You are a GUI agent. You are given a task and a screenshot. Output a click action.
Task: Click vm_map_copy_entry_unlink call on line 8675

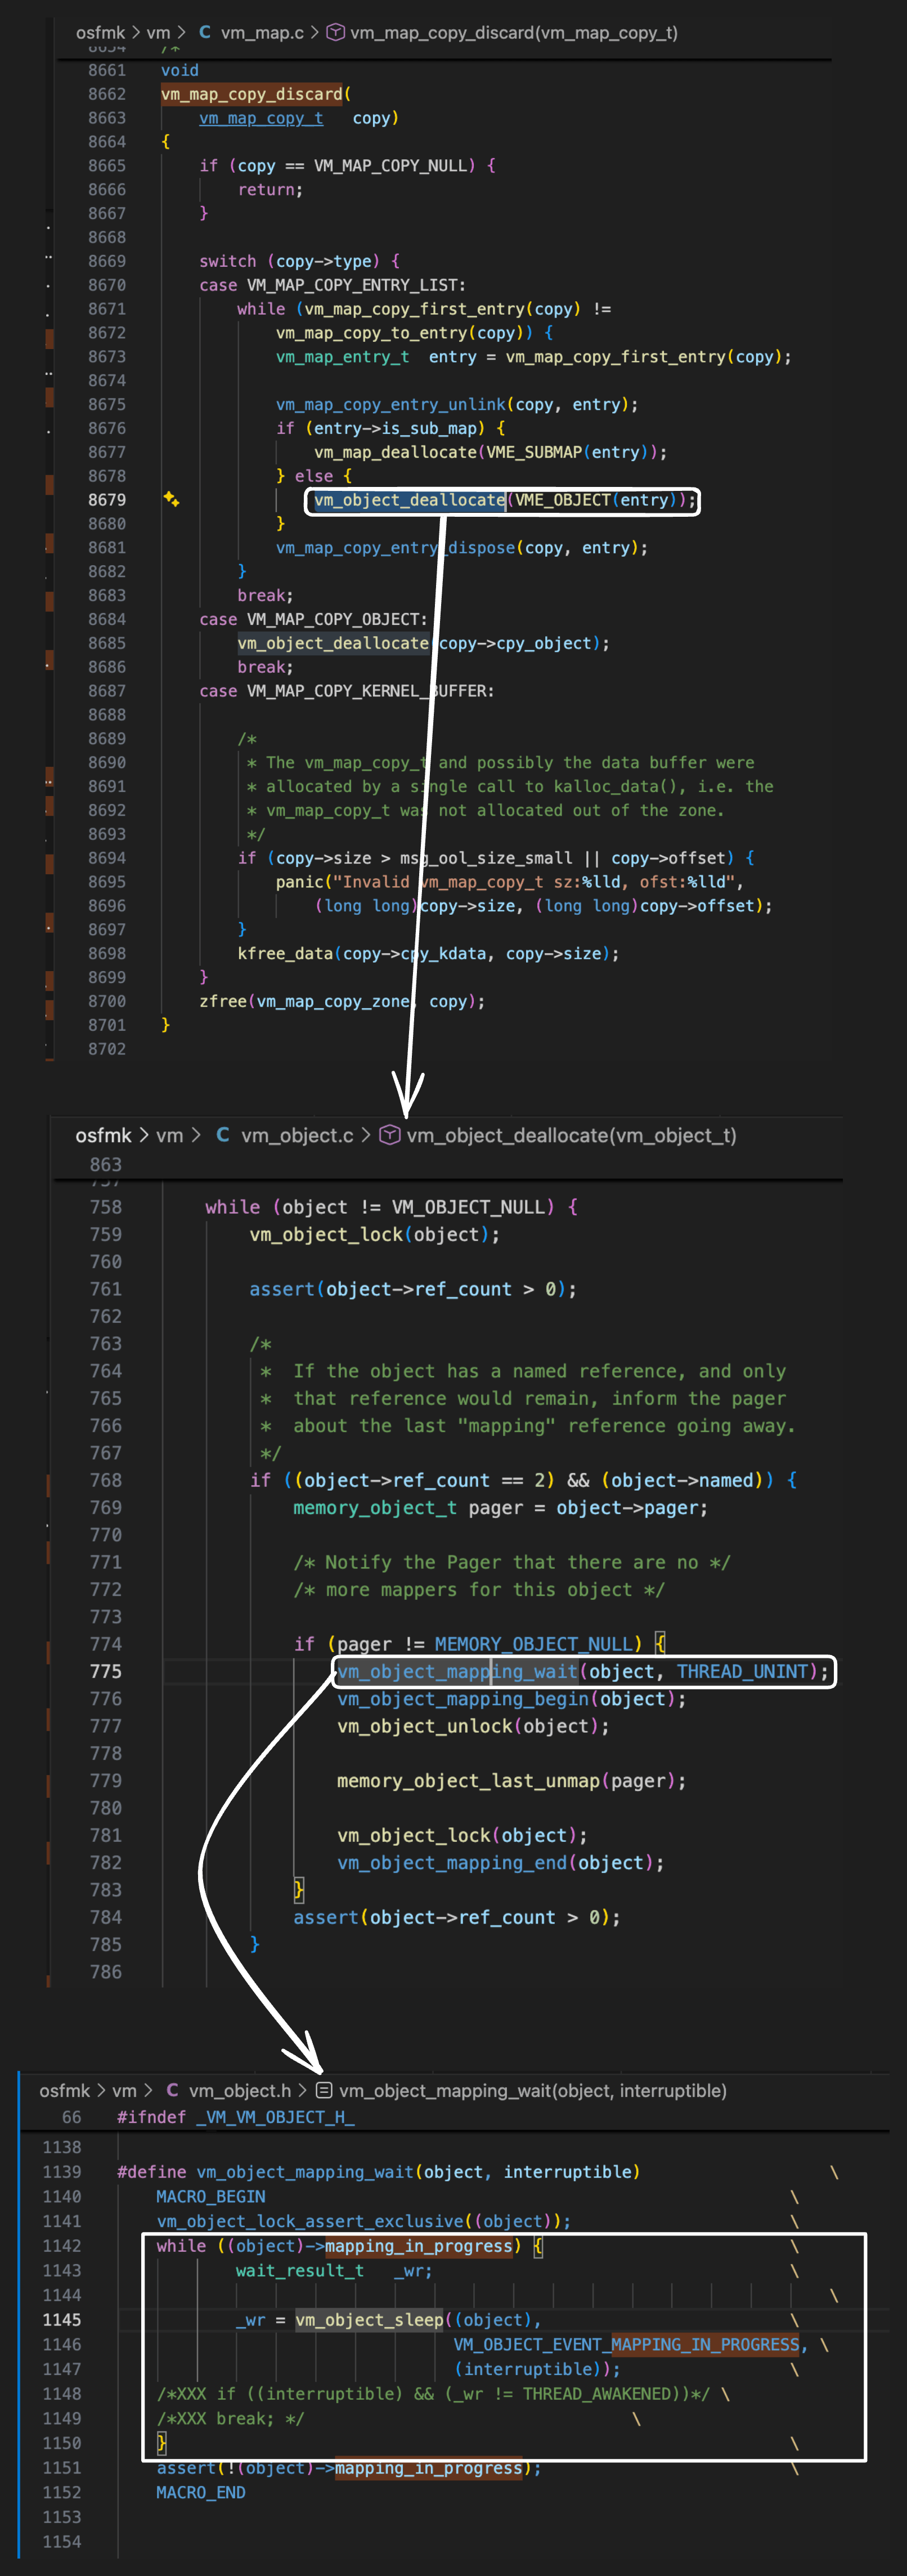coord(391,404)
